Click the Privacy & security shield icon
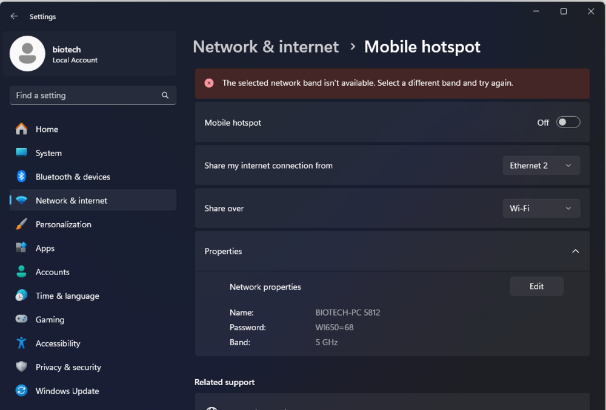 [x=22, y=367]
